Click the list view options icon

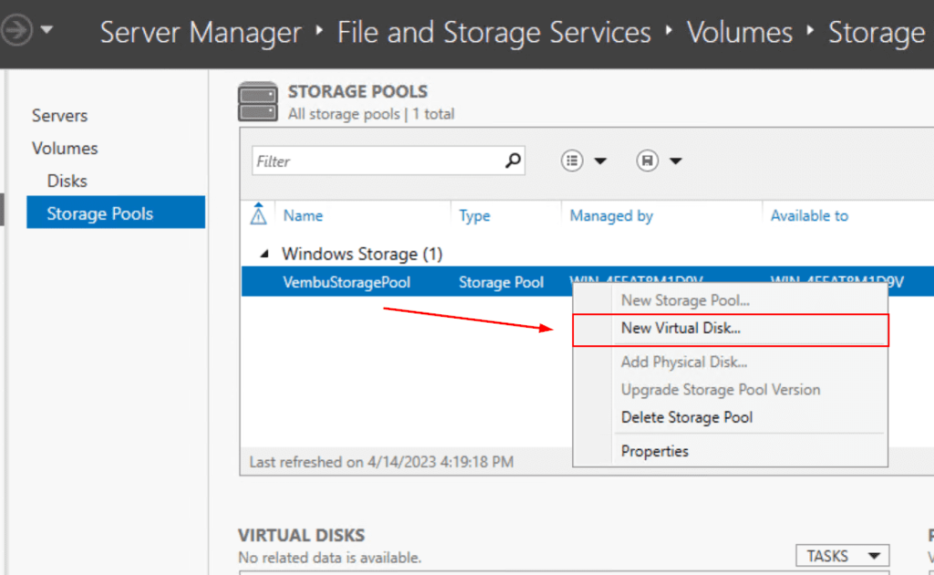click(572, 161)
